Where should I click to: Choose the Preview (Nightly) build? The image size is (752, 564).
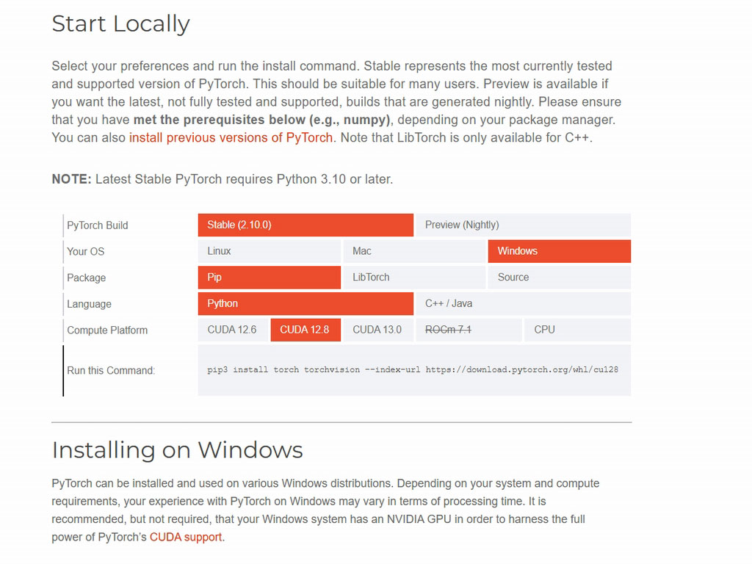[522, 225]
